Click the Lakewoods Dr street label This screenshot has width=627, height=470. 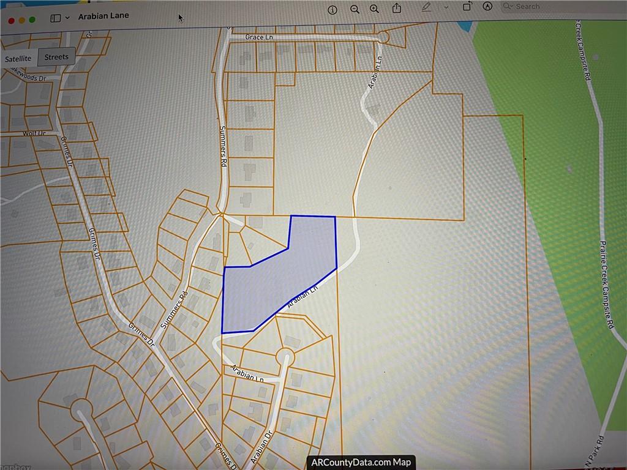pos(29,74)
